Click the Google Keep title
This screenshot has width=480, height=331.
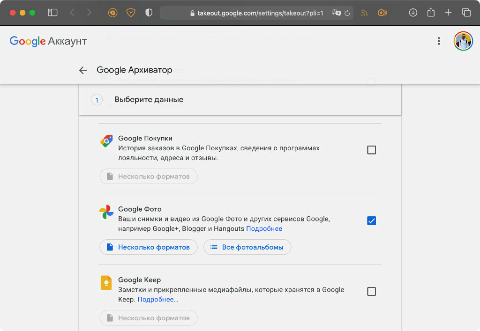[139, 280]
